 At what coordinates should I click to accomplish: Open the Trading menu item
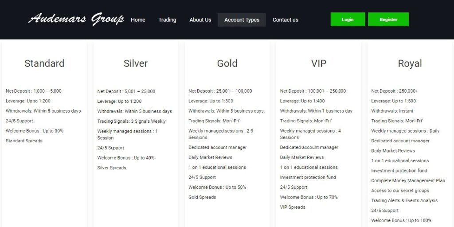click(x=167, y=20)
